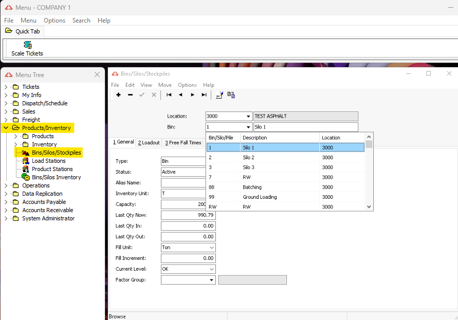Click the Fill Increment field
This screenshot has height=320, width=458.
coord(188,258)
